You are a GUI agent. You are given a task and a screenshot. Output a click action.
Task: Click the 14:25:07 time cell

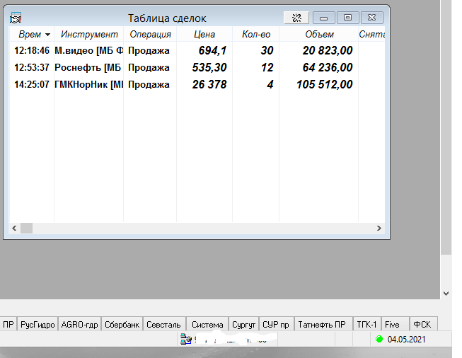32,85
